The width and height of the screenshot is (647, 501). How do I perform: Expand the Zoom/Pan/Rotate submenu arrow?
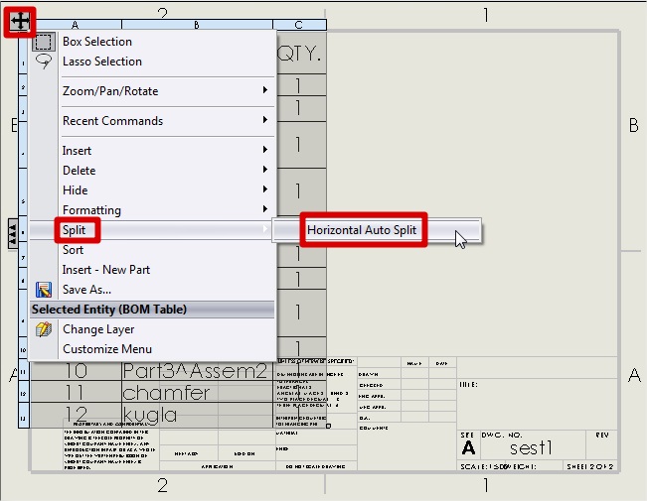265,91
